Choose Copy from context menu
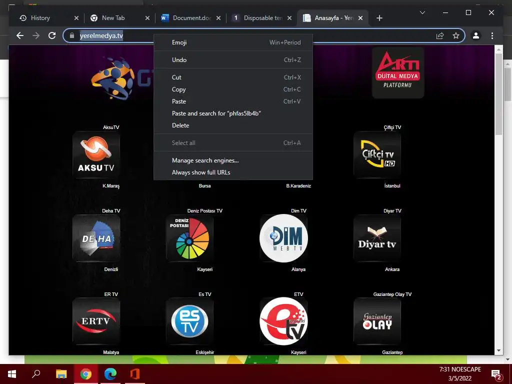Image resolution: width=512 pixels, height=384 pixels. (233, 89)
